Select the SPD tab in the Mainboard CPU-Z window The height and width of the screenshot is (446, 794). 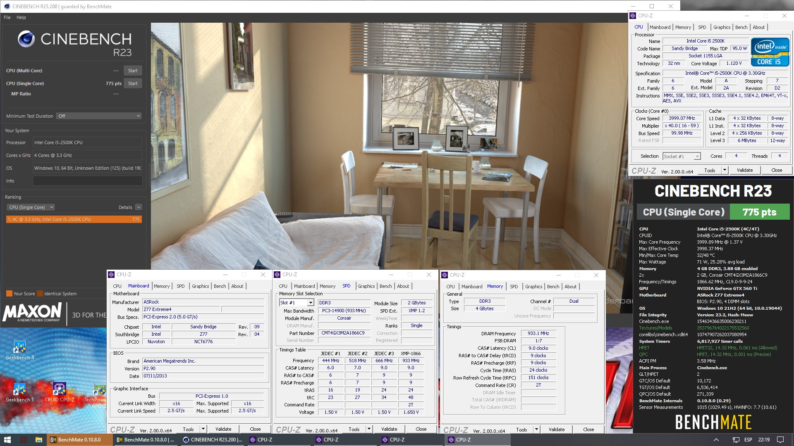coord(181,286)
